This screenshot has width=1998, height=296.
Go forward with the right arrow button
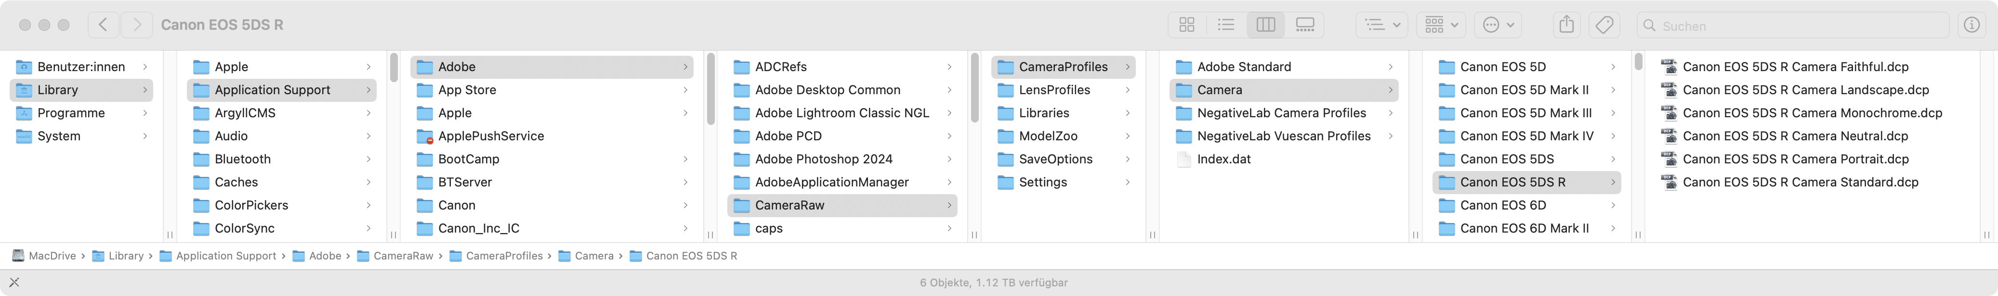pyautogui.click(x=137, y=25)
